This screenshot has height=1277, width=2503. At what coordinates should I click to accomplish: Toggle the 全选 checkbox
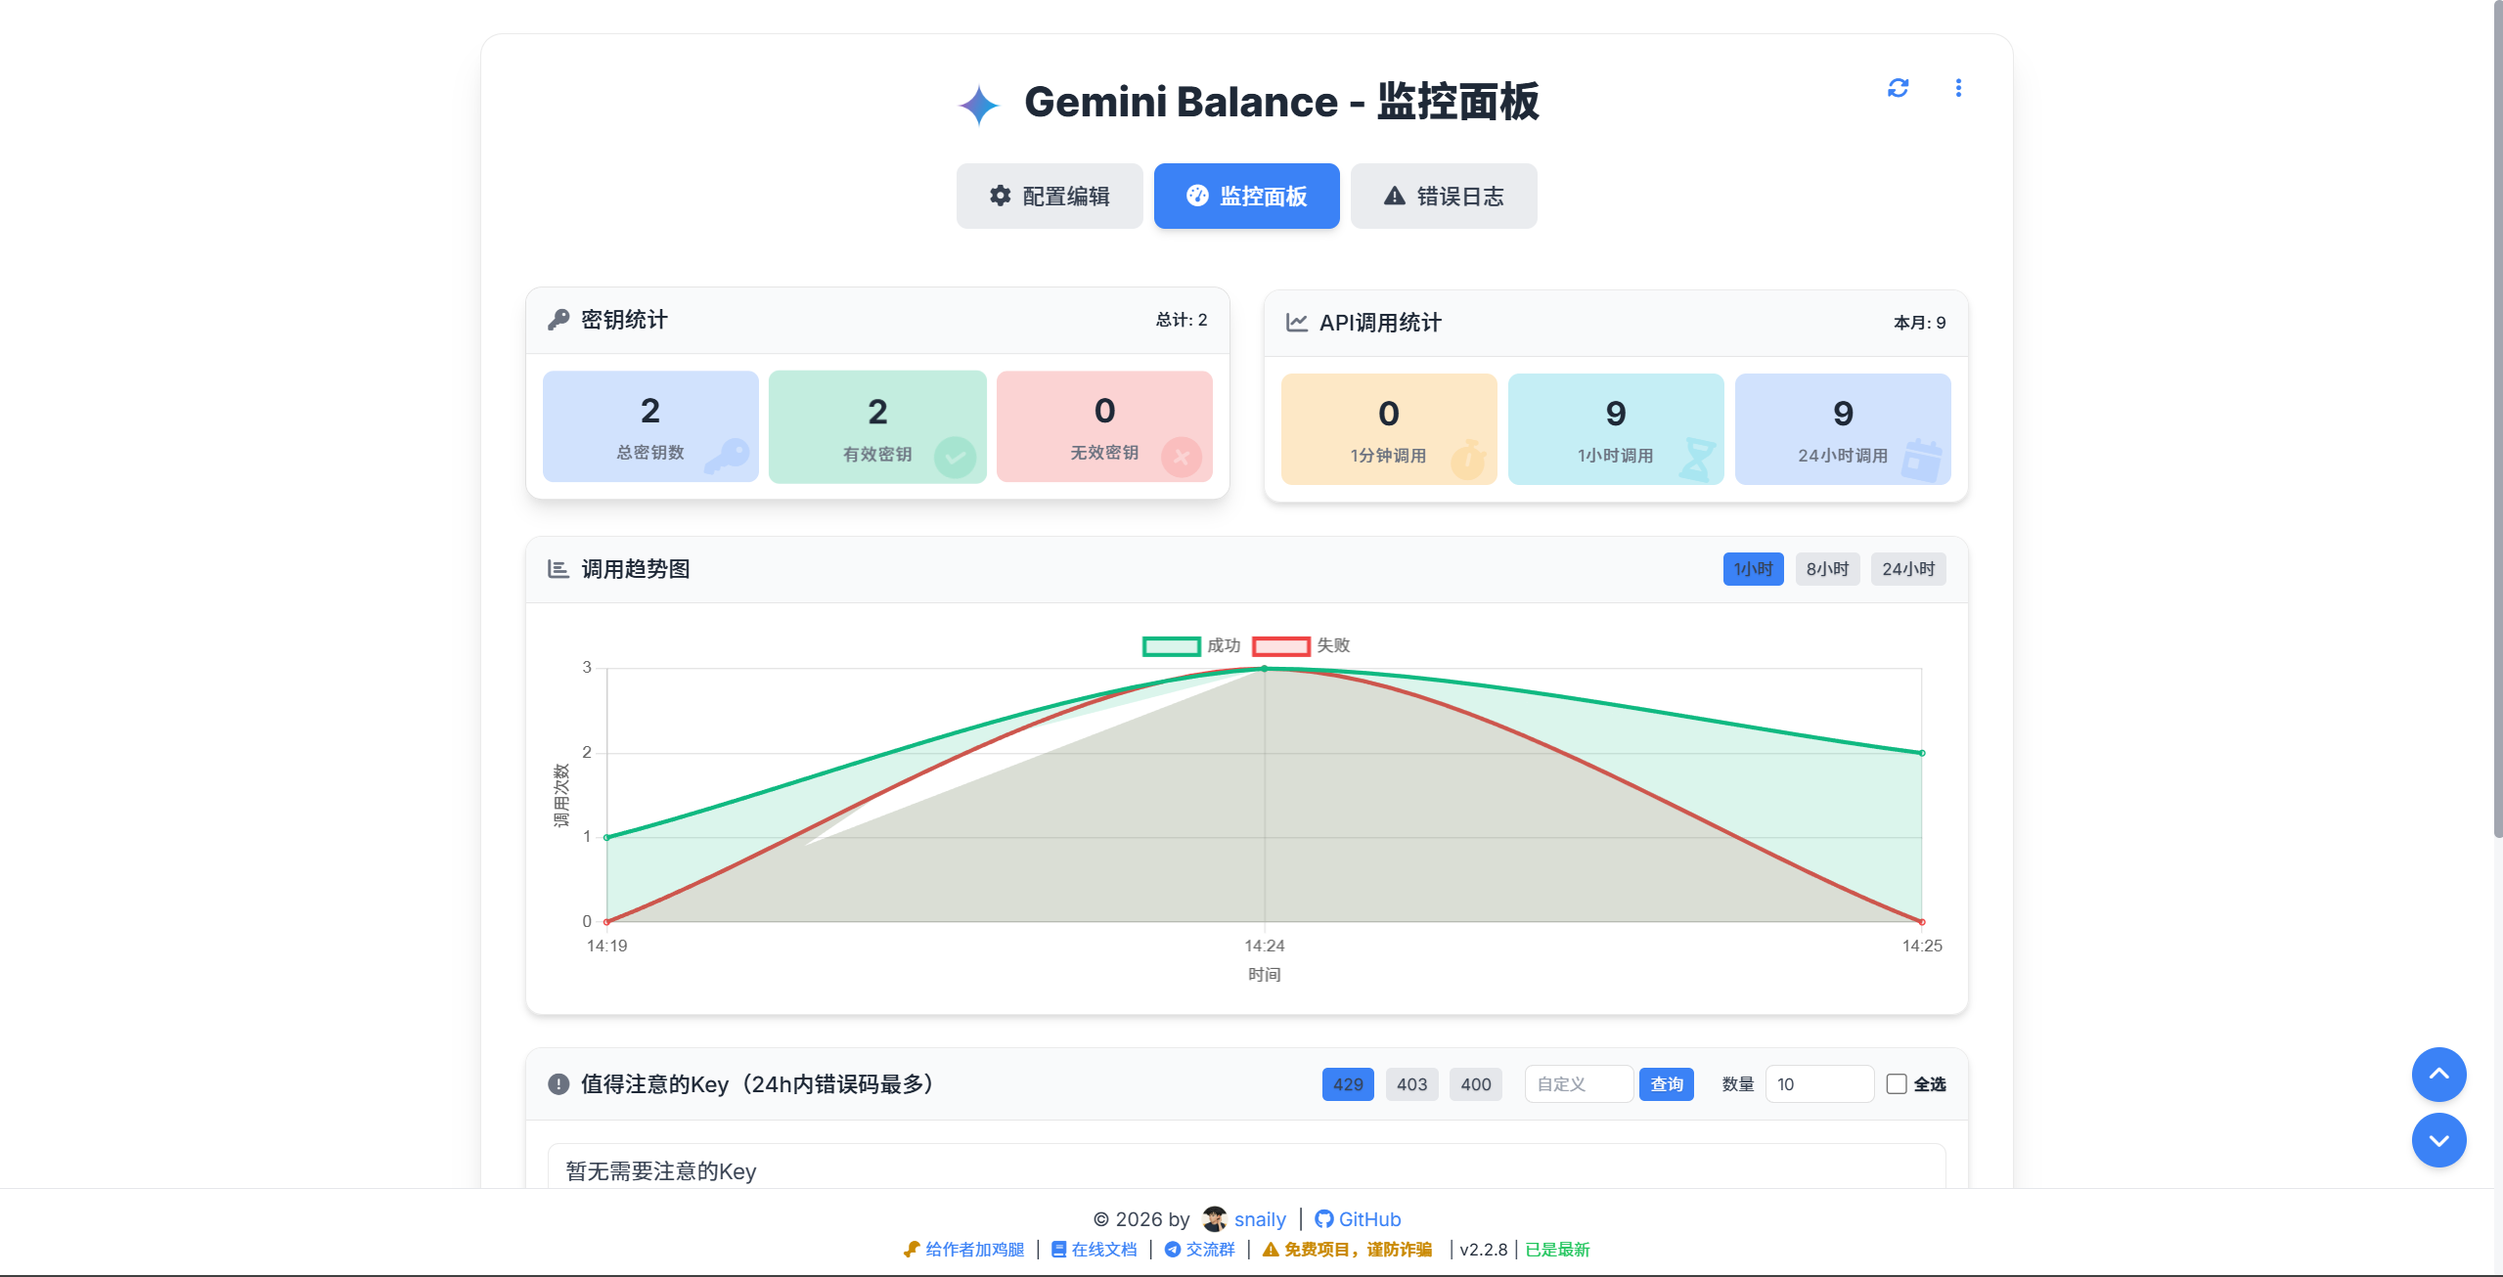pos(1897,1083)
